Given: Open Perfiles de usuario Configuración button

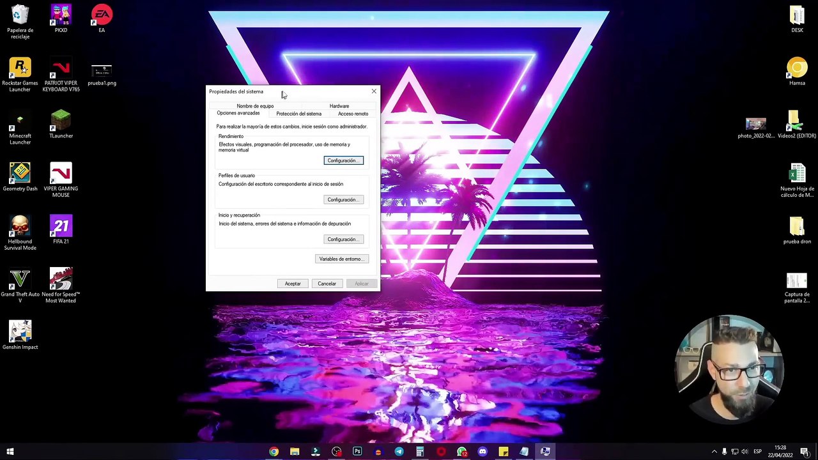Looking at the screenshot, I should click(343, 200).
